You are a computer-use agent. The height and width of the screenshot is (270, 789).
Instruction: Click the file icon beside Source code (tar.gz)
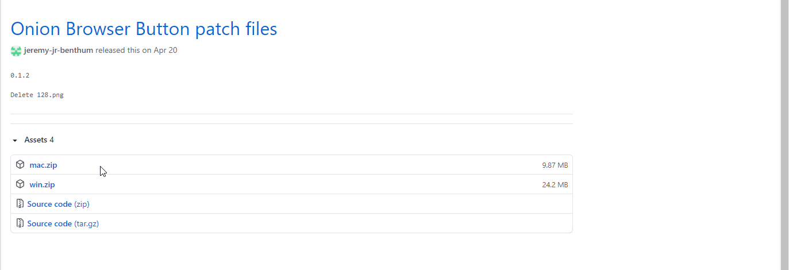[20, 223]
